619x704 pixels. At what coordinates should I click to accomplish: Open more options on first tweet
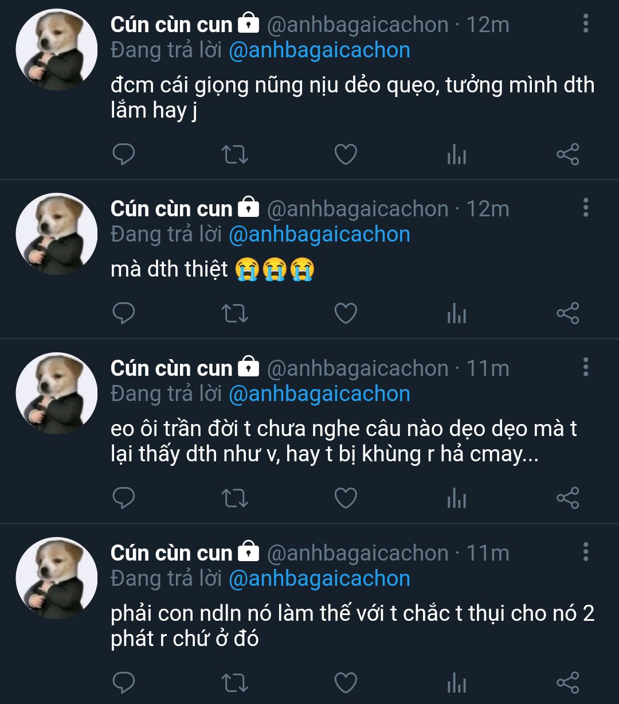coord(585,24)
